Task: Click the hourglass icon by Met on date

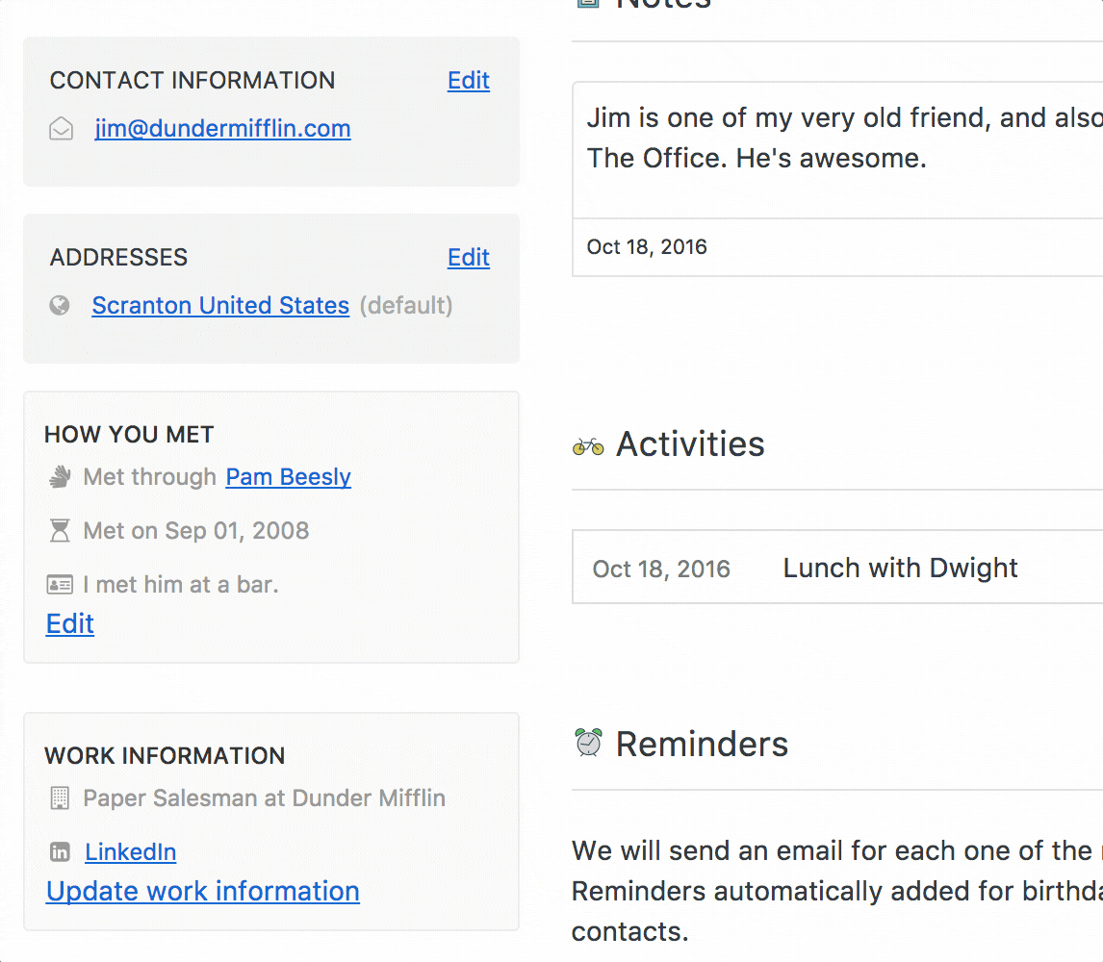Action: click(60, 530)
